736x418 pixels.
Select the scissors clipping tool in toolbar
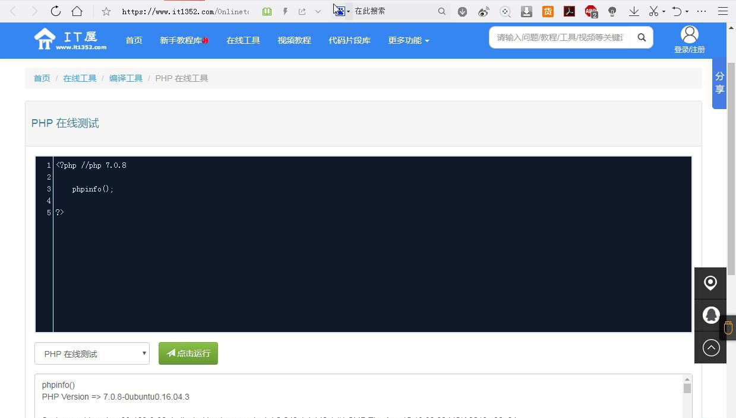[654, 11]
